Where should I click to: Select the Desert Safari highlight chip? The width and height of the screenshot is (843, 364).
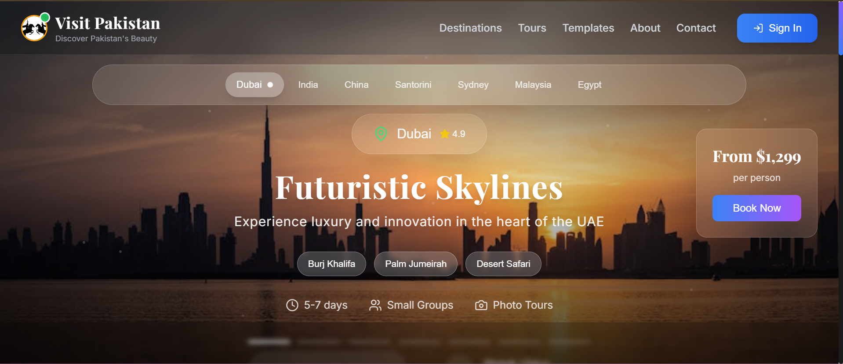pyautogui.click(x=503, y=264)
